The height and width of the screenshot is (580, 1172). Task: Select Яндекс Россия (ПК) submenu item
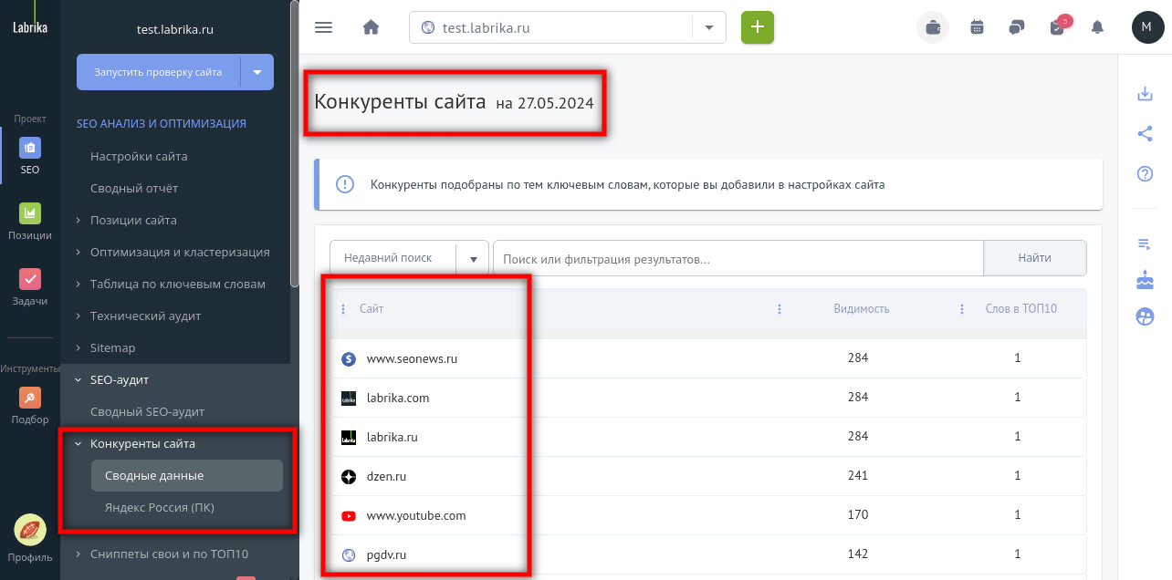coord(160,507)
